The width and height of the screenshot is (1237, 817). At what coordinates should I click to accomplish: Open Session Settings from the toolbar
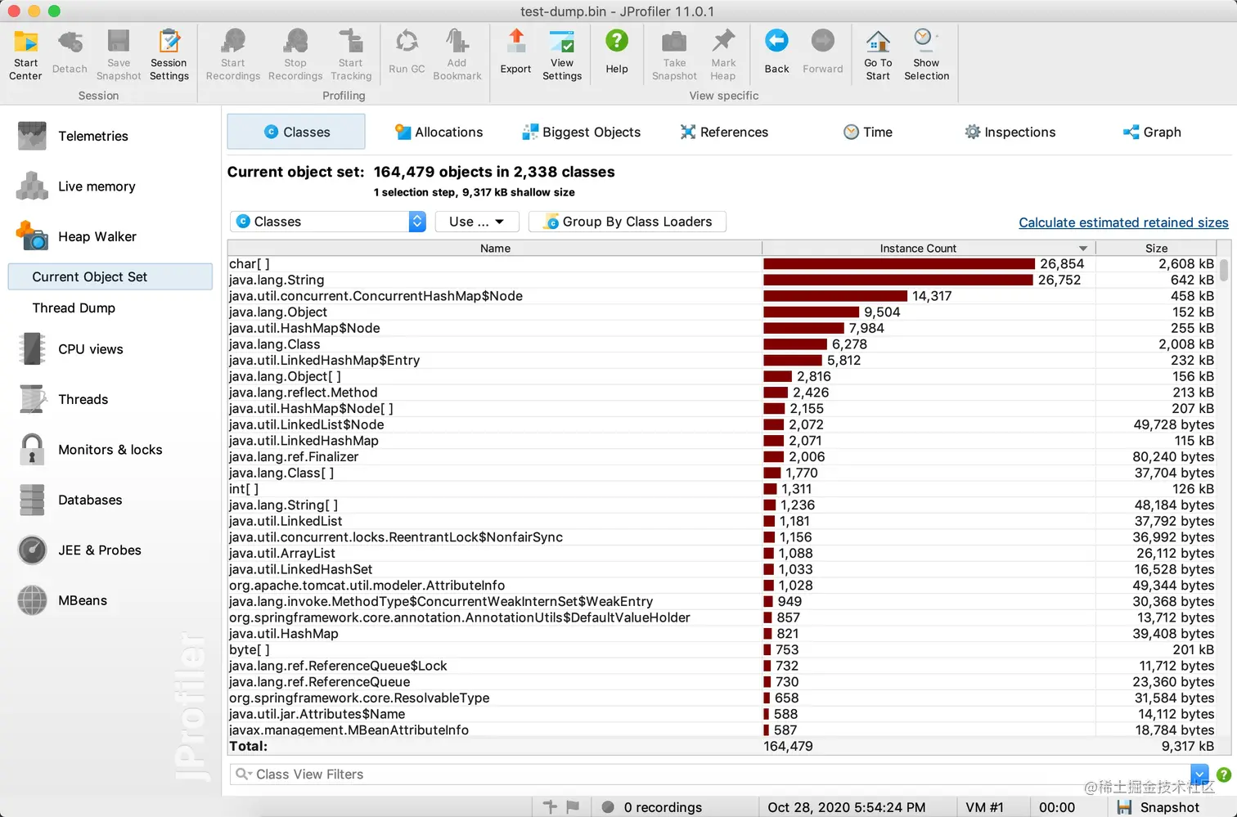click(169, 54)
